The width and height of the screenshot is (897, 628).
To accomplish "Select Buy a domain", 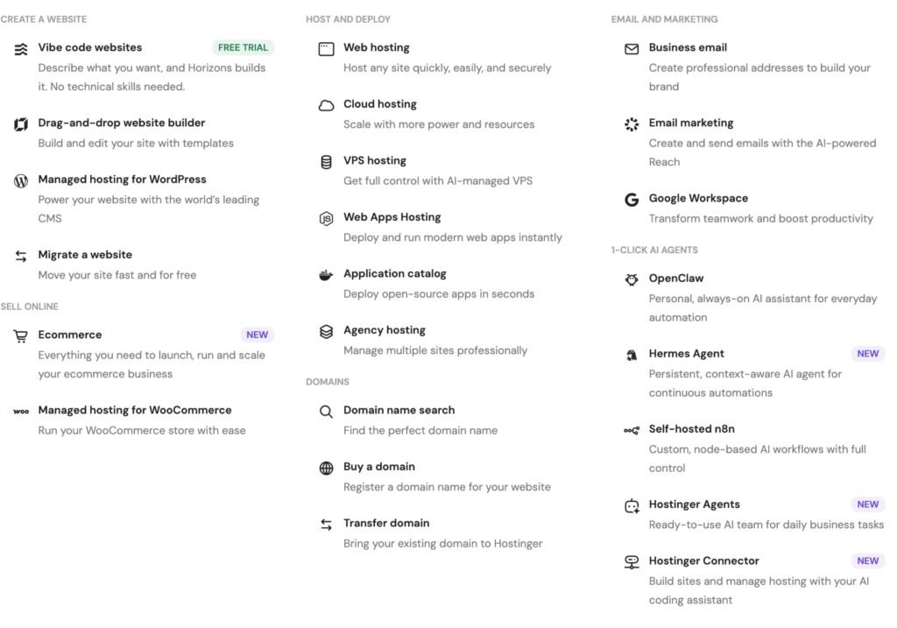I will (378, 467).
